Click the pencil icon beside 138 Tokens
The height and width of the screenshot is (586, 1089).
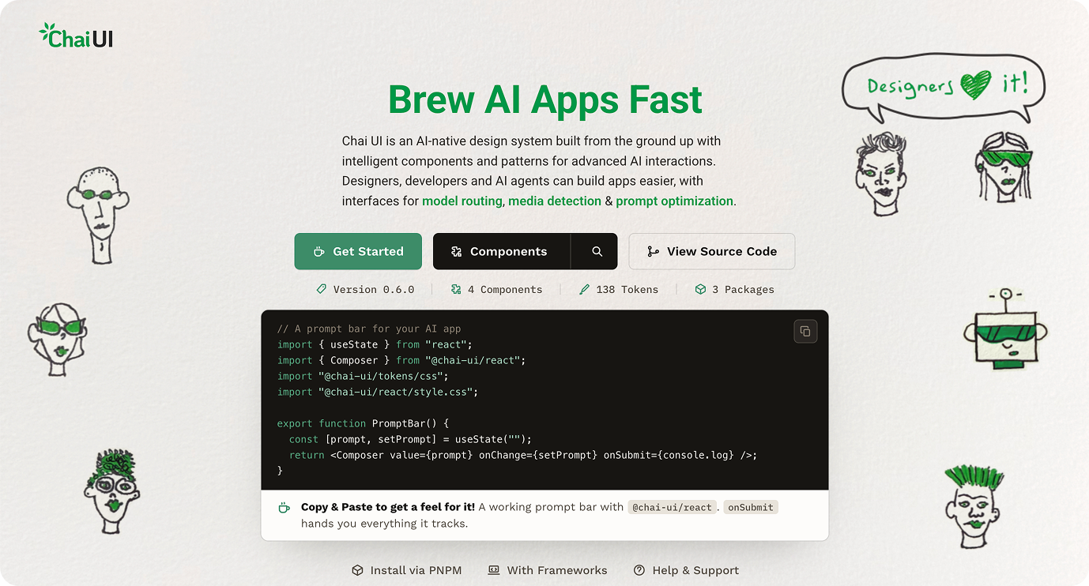tap(585, 290)
